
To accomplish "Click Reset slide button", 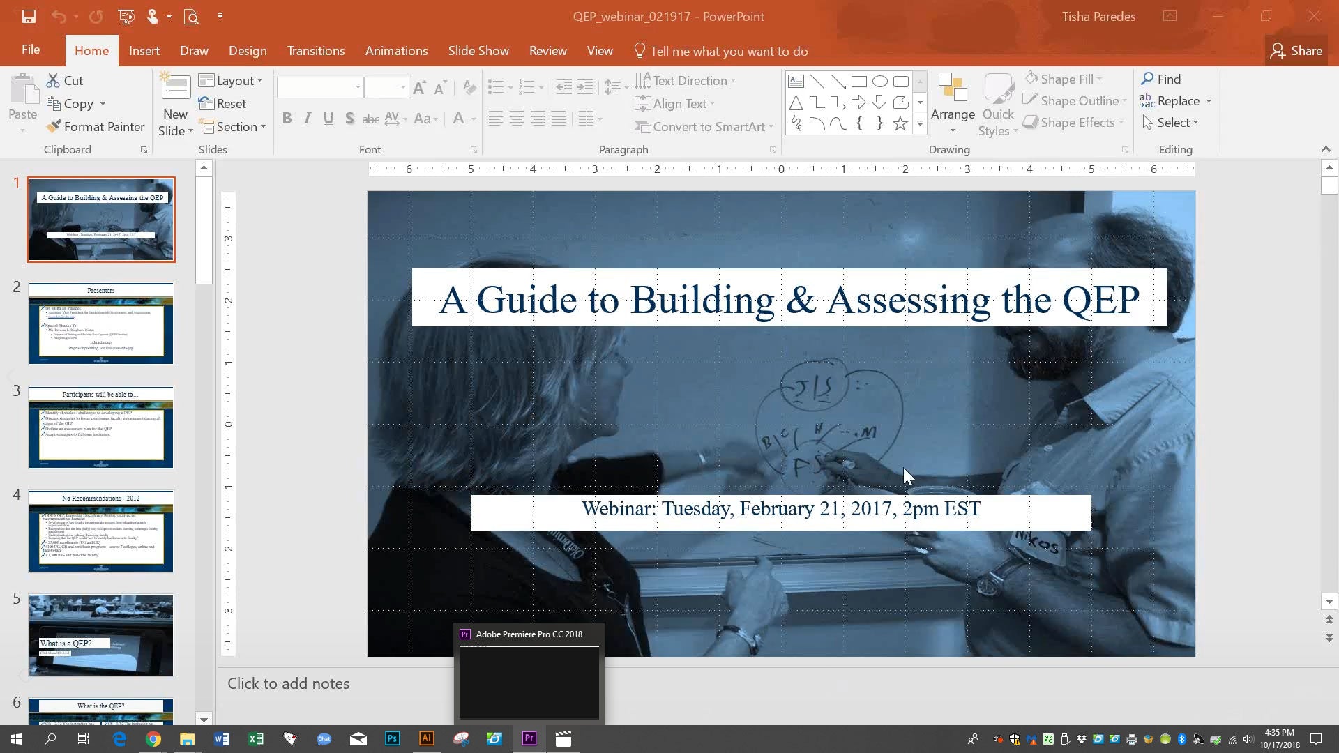I will pyautogui.click(x=222, y=104).
